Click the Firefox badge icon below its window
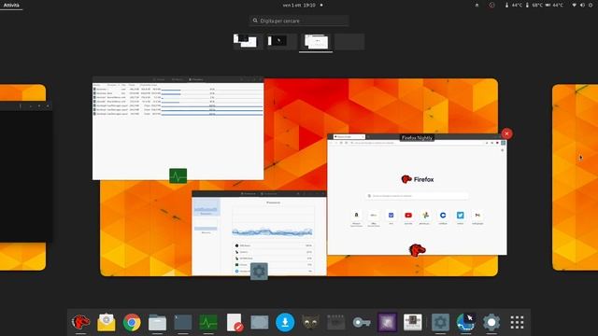The width and height of the screenshot is (598, 336). pos(417,250)
